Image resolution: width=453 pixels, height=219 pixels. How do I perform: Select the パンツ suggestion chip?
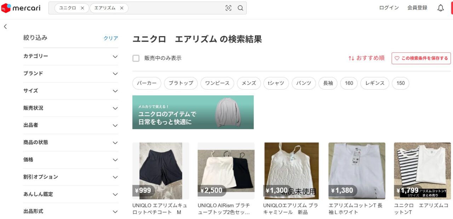coord(304,83)
